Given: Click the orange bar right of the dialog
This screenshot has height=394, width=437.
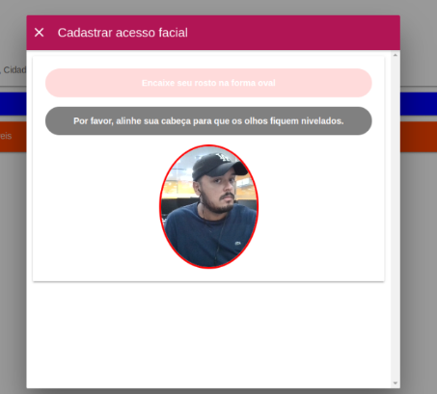Looking at the screenshot, I should coord(419,137).
